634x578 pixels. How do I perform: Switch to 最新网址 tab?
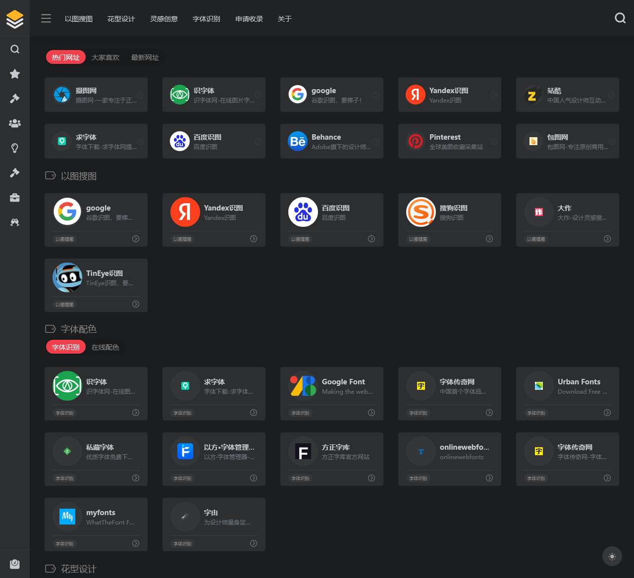[145, 57]
